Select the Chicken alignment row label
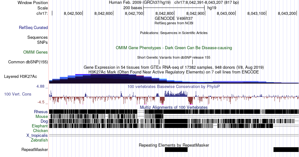Screen dimensions: 299x157 [x=40, y=131]
